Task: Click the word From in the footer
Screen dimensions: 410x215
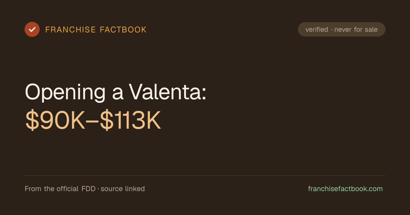Action: (33, 189)
